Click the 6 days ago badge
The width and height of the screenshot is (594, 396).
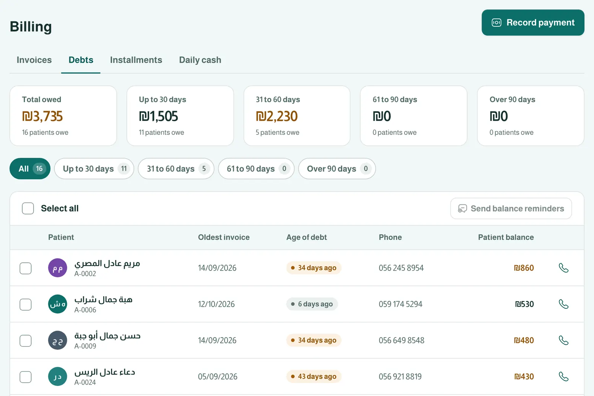[312, 304]
